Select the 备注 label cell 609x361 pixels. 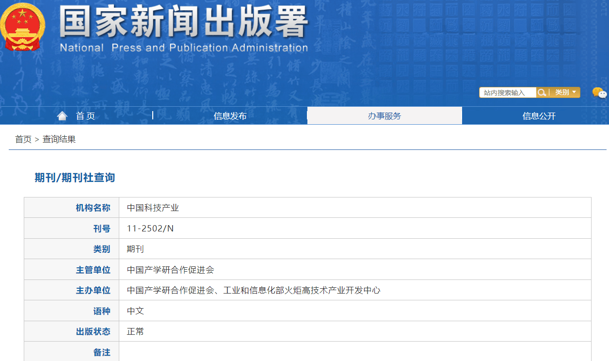pyautogui.click(x=72, y=352)
